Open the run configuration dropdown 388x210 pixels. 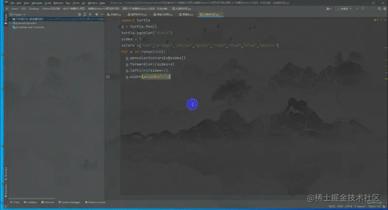point(344,9)
